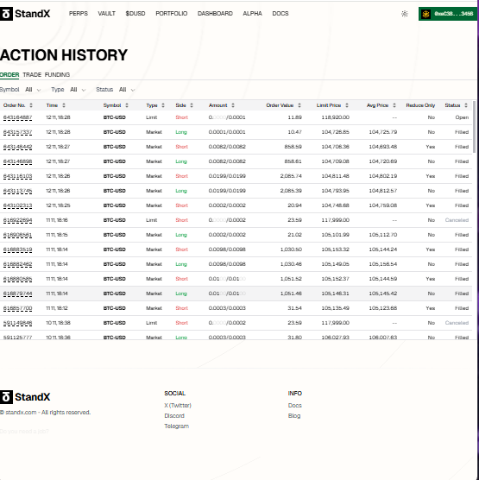Click the wallet avatar icon
This screenshot has height=480, width=479.
(x=425, y=14)
